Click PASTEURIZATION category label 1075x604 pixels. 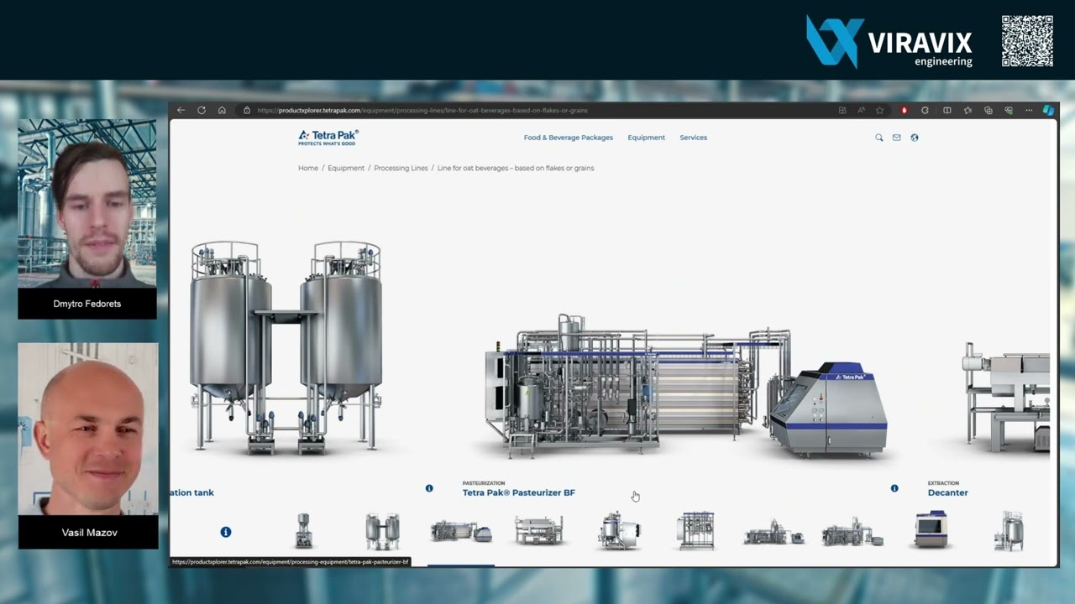coord(484,483)
